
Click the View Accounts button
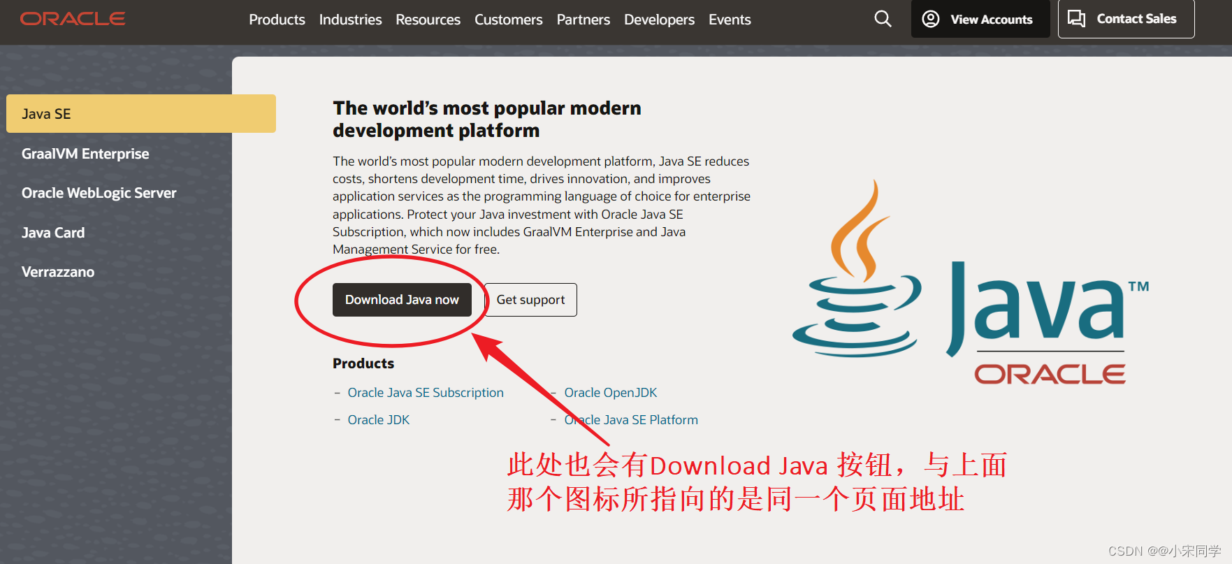tap(980, 19)
